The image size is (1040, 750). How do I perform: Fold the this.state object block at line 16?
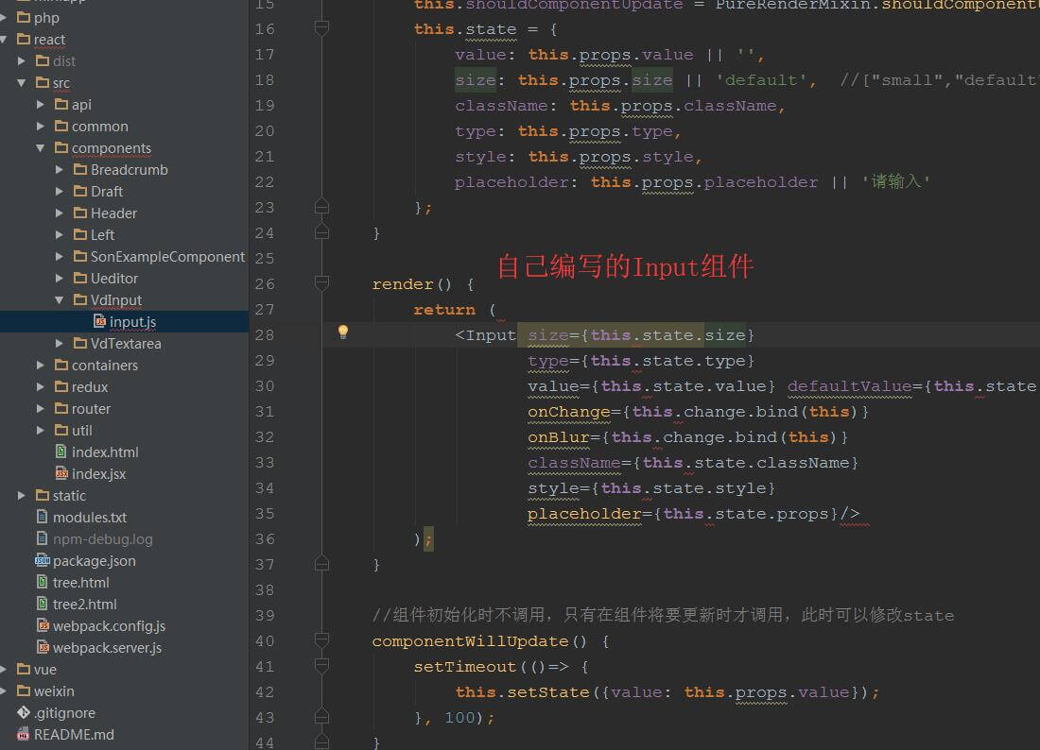321,29
